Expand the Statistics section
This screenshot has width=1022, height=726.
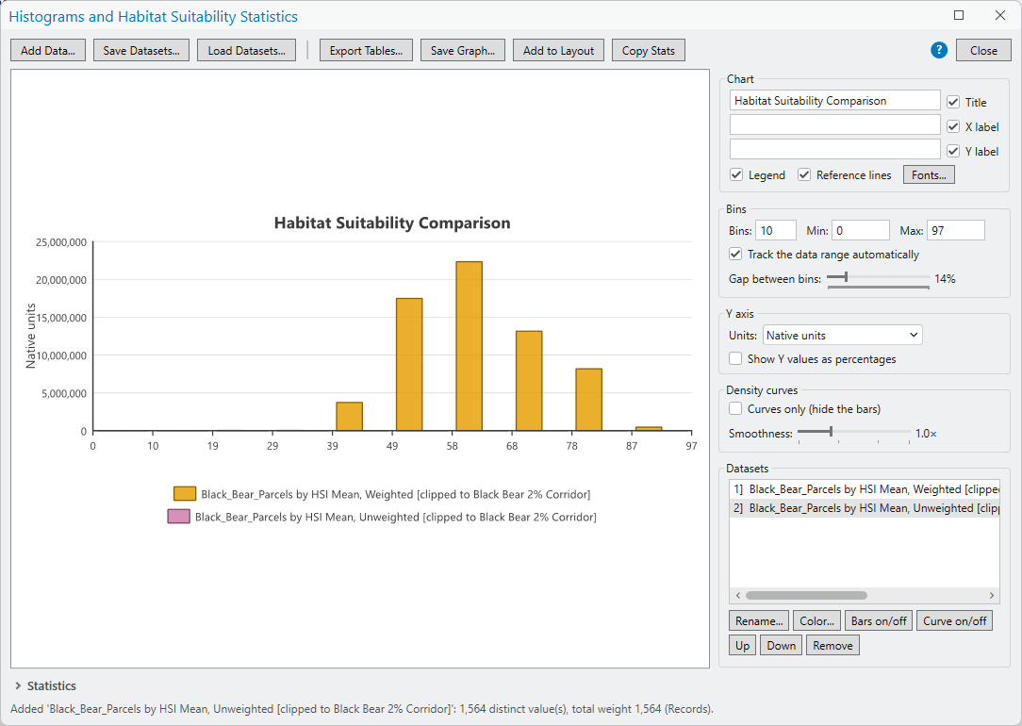click(18, 685)
